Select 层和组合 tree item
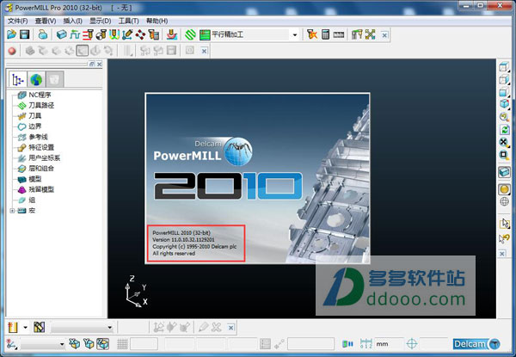The height and width of the screenshot is (357, 516). [41, 169]
